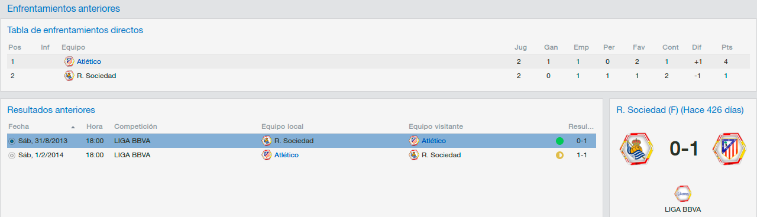Click LIGA BBVA competition logo
Viewport: 757px width, 217px height.
682,194
